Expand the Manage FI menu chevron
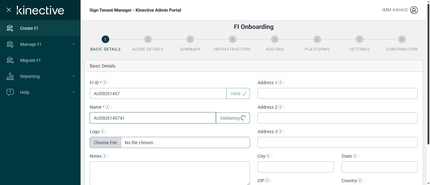Image resolution: width=430 pixels, height=185 pixels. tap(74, 44)
